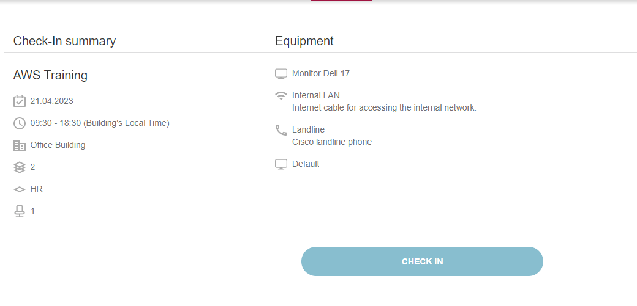Click the monitor icon beside Monitor Dell 17
This screenshot has width=637, height=306.
281,74
